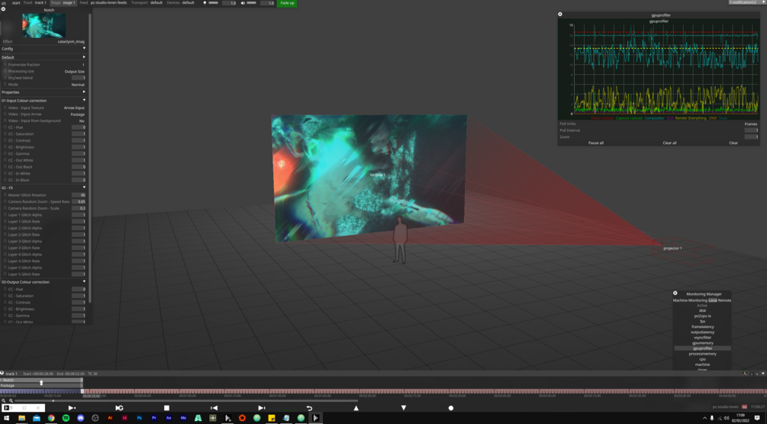Click the record circle icon

451,408
